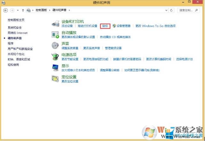Click 添加设备 link
This screenshot has width=205, height=141.
click(67, 26)
